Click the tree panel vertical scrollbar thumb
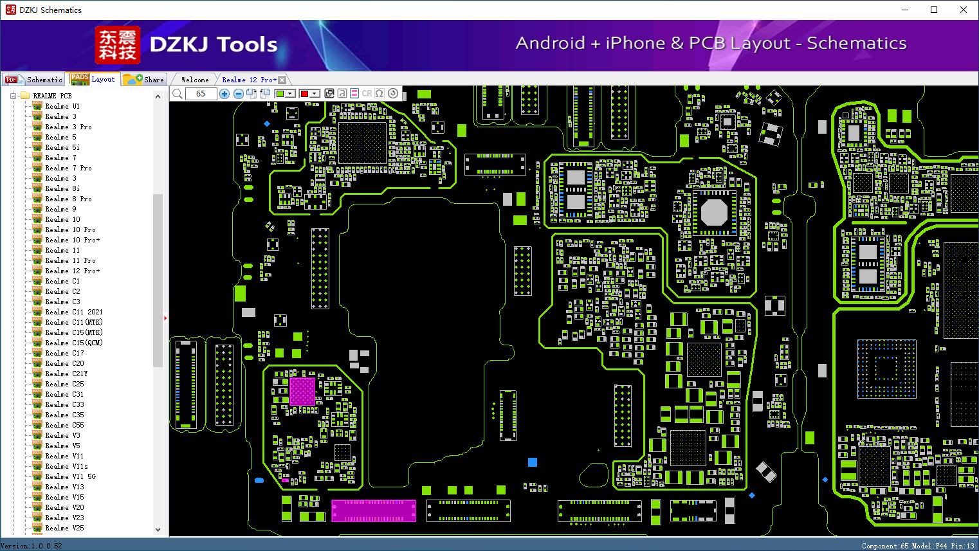 tap(158, 280)
